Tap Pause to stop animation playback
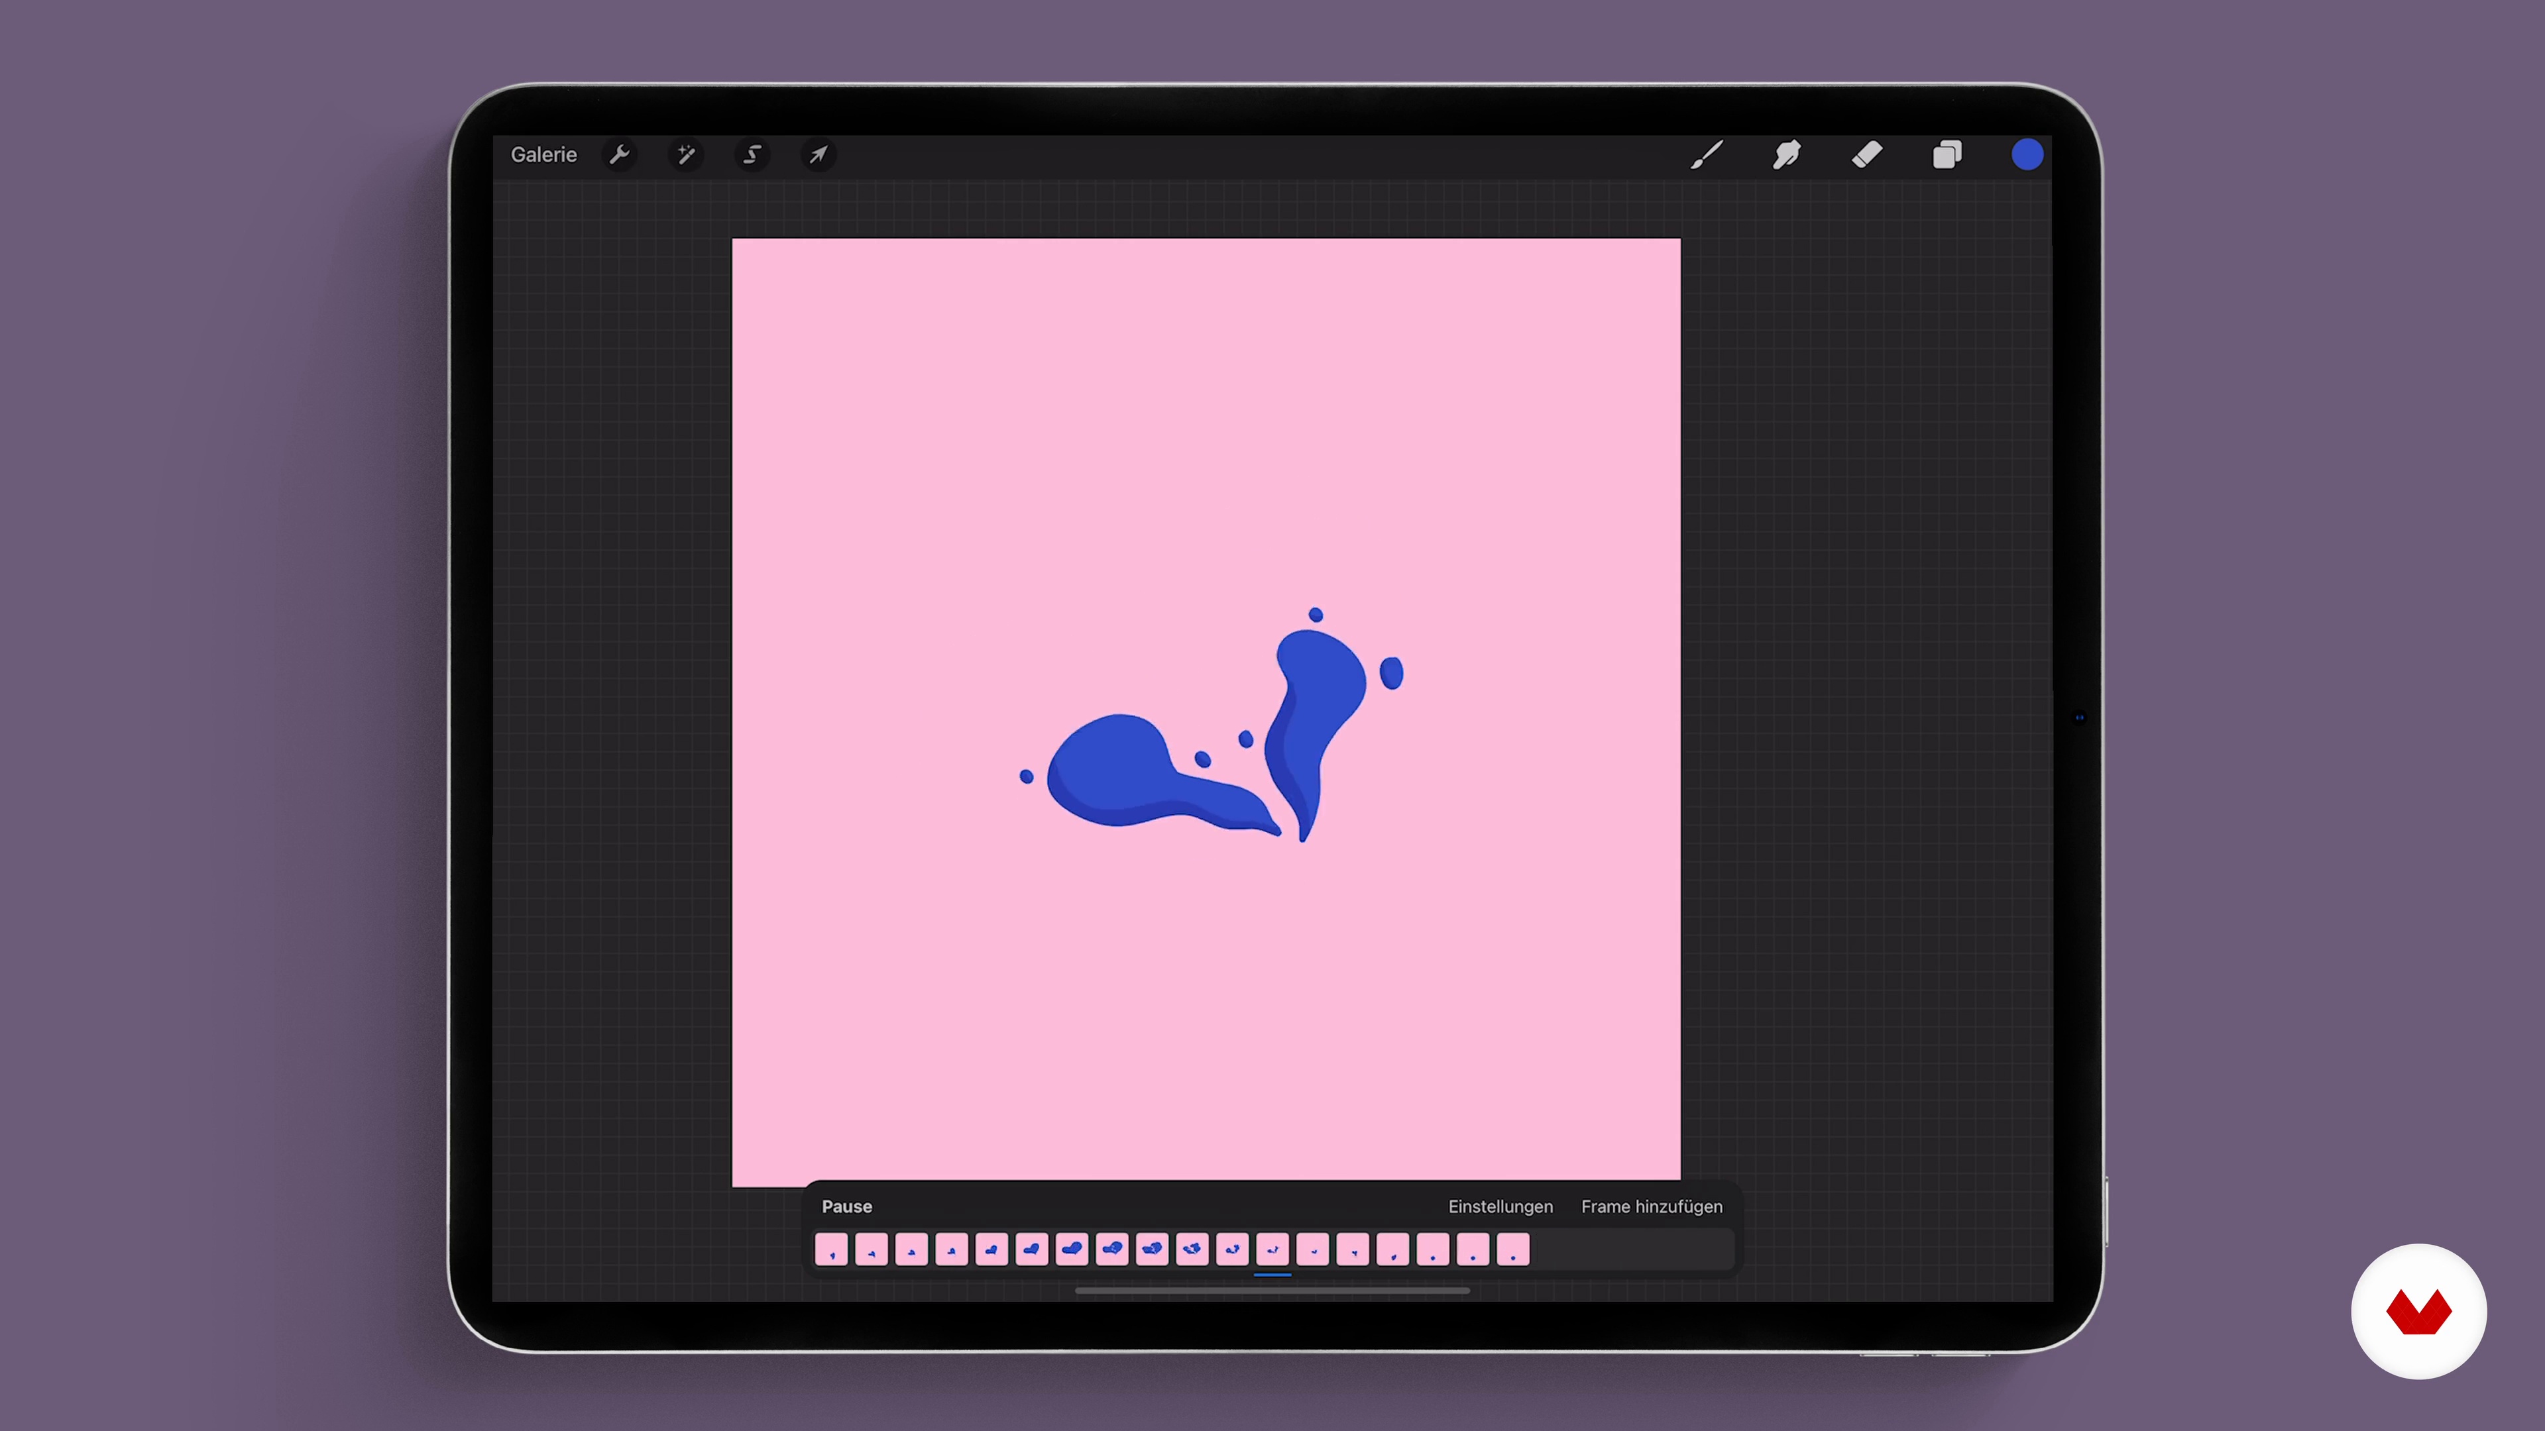This screenshot has height=1431, width=2545. pyautogui.click(x=847, y=1207)
